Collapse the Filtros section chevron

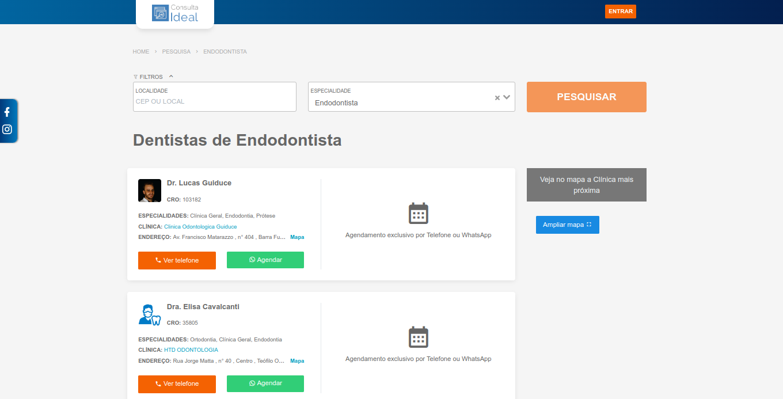pos(171,76)
